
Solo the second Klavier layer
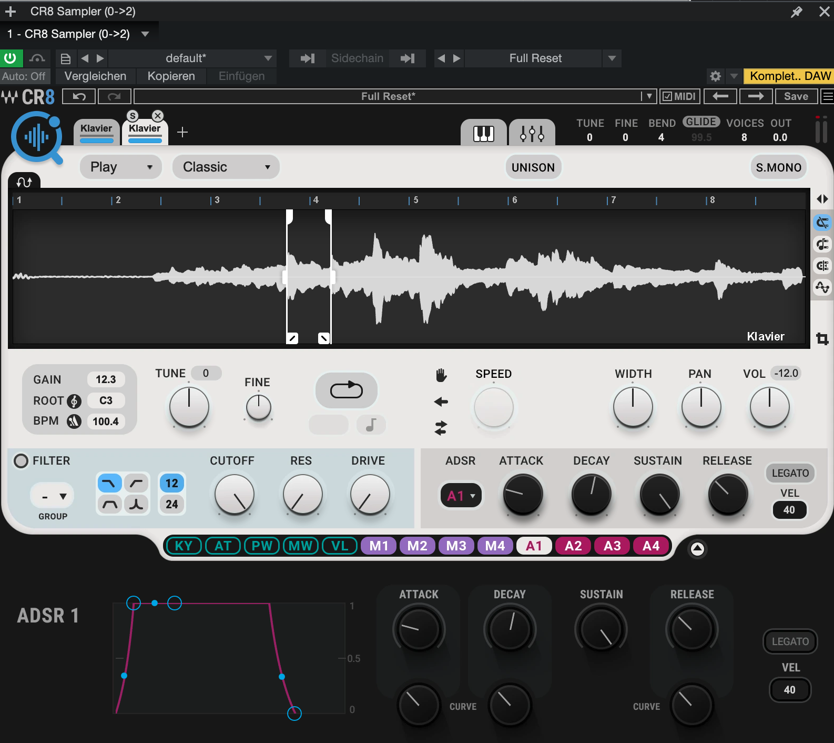133,116
